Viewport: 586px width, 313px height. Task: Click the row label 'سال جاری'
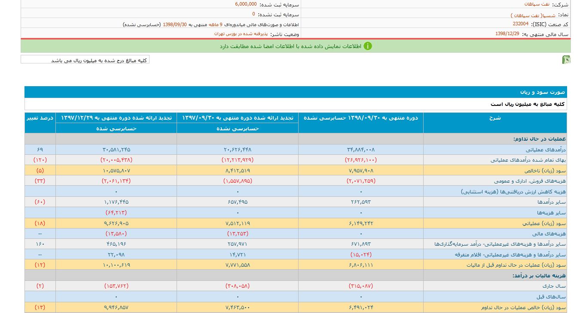coord(555,286)
